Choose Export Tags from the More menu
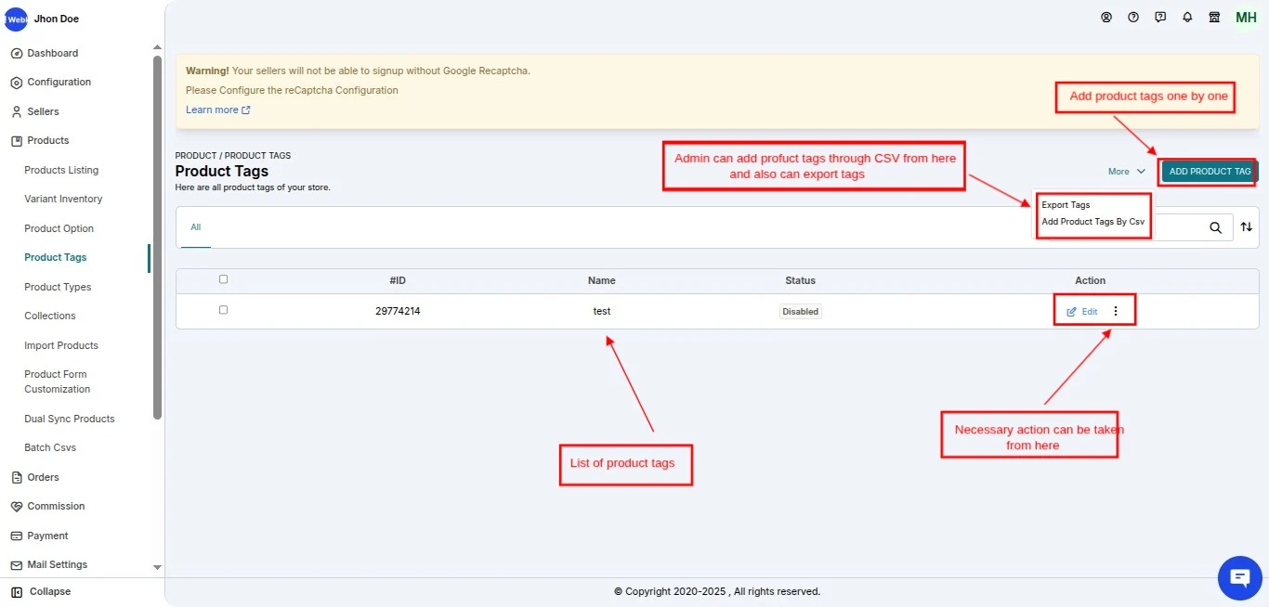The height and width of the screenshot is (607, 1269). coord(1066,205)
